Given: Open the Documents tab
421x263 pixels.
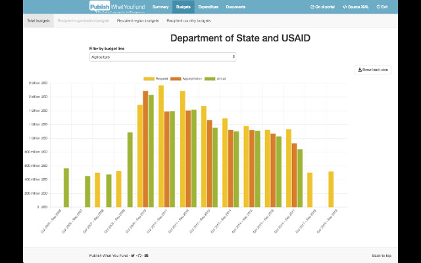Looking at the screenshot, I should [x=235, y=7].
